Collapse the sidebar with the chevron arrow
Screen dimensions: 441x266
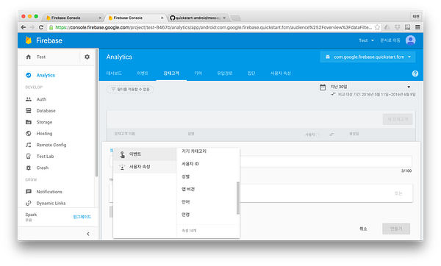(88, 234)
